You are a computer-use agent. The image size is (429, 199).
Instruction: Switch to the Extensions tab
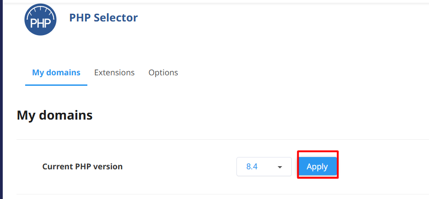pyautogui.click(x=114, y=73)
